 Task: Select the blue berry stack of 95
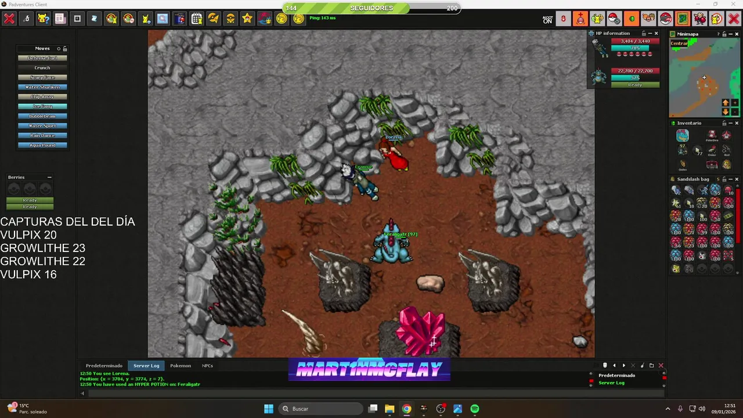pos(716,190)
